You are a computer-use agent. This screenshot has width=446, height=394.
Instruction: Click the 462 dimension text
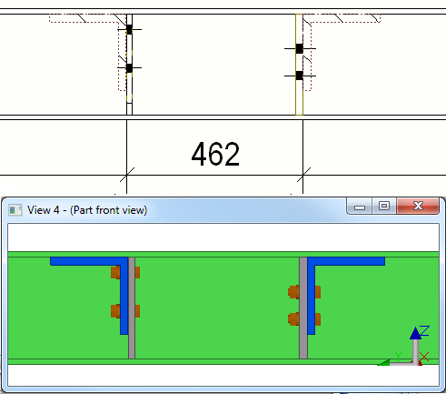pyautogui.click(x=215, y=154)
